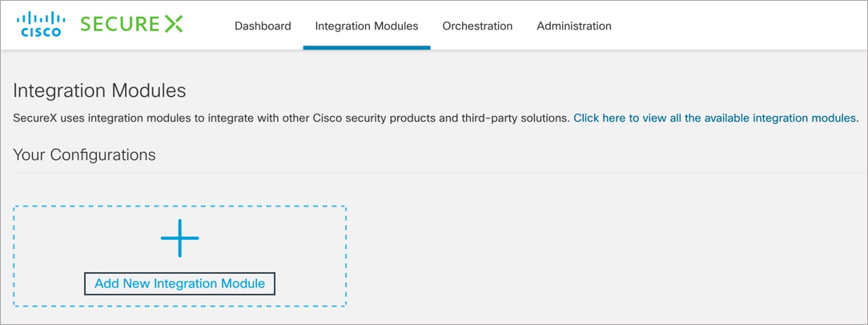
Task: Click the green SecureX logo
Action: coord(131,24)
